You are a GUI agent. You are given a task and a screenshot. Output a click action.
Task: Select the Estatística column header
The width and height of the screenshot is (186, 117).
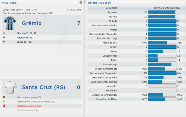(x=111, y=8)
